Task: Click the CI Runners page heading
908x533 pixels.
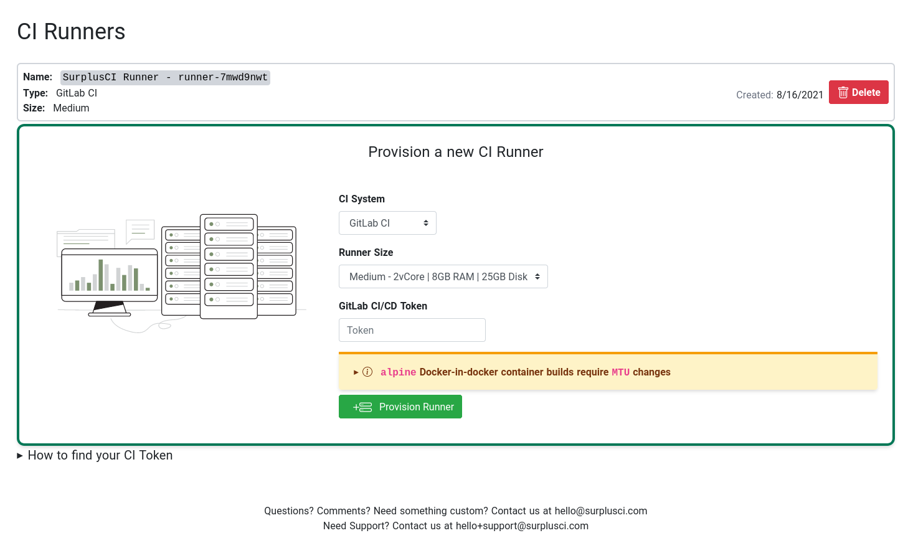Action: (71, 31)
